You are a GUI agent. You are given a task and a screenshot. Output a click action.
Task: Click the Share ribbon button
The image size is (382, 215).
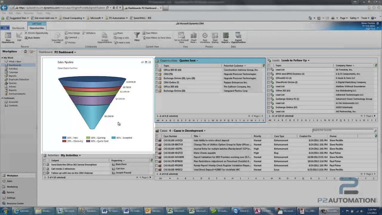118,33
